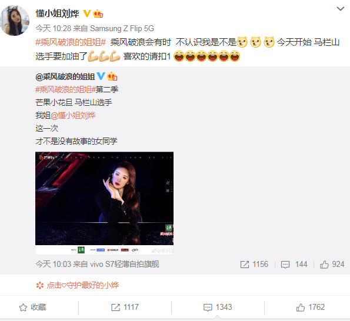Open the 懂小姐刘烨 username link

58,14
